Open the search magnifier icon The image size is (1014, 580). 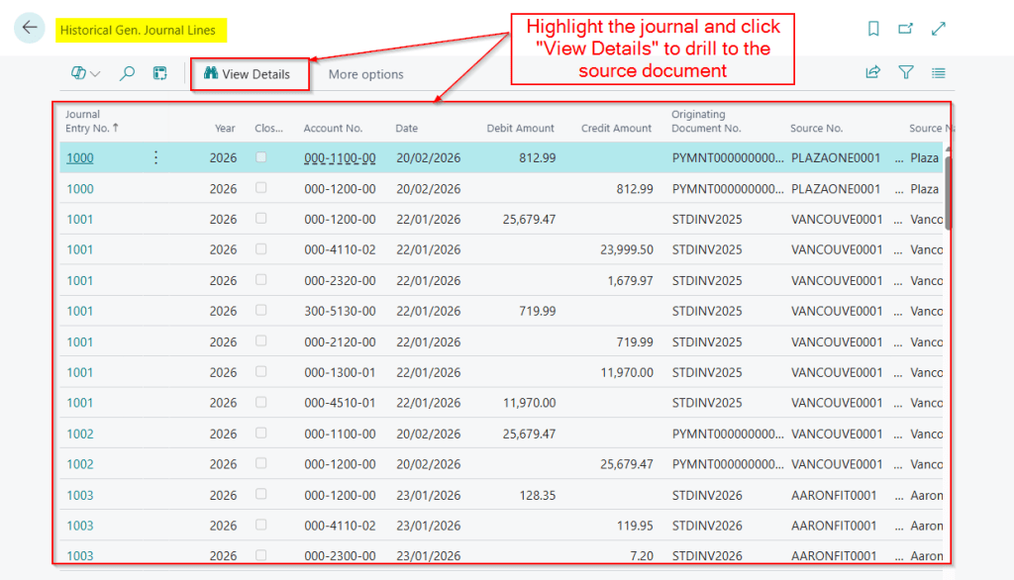tap(127, 73)
